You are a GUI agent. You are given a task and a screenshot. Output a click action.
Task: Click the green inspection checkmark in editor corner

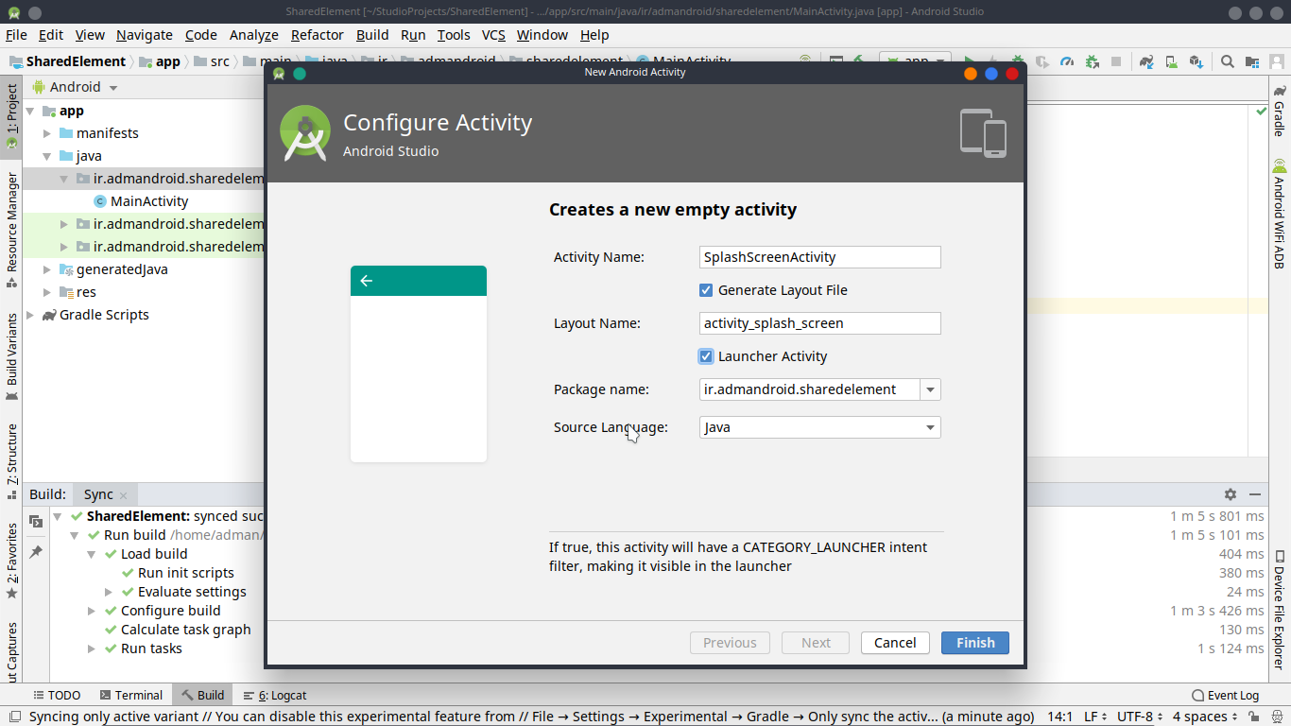(1261, 111)
